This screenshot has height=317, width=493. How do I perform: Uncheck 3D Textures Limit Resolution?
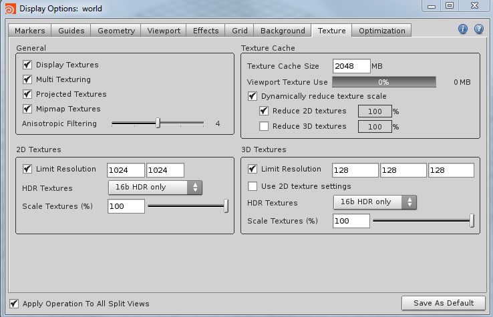(x=253, y=169)
